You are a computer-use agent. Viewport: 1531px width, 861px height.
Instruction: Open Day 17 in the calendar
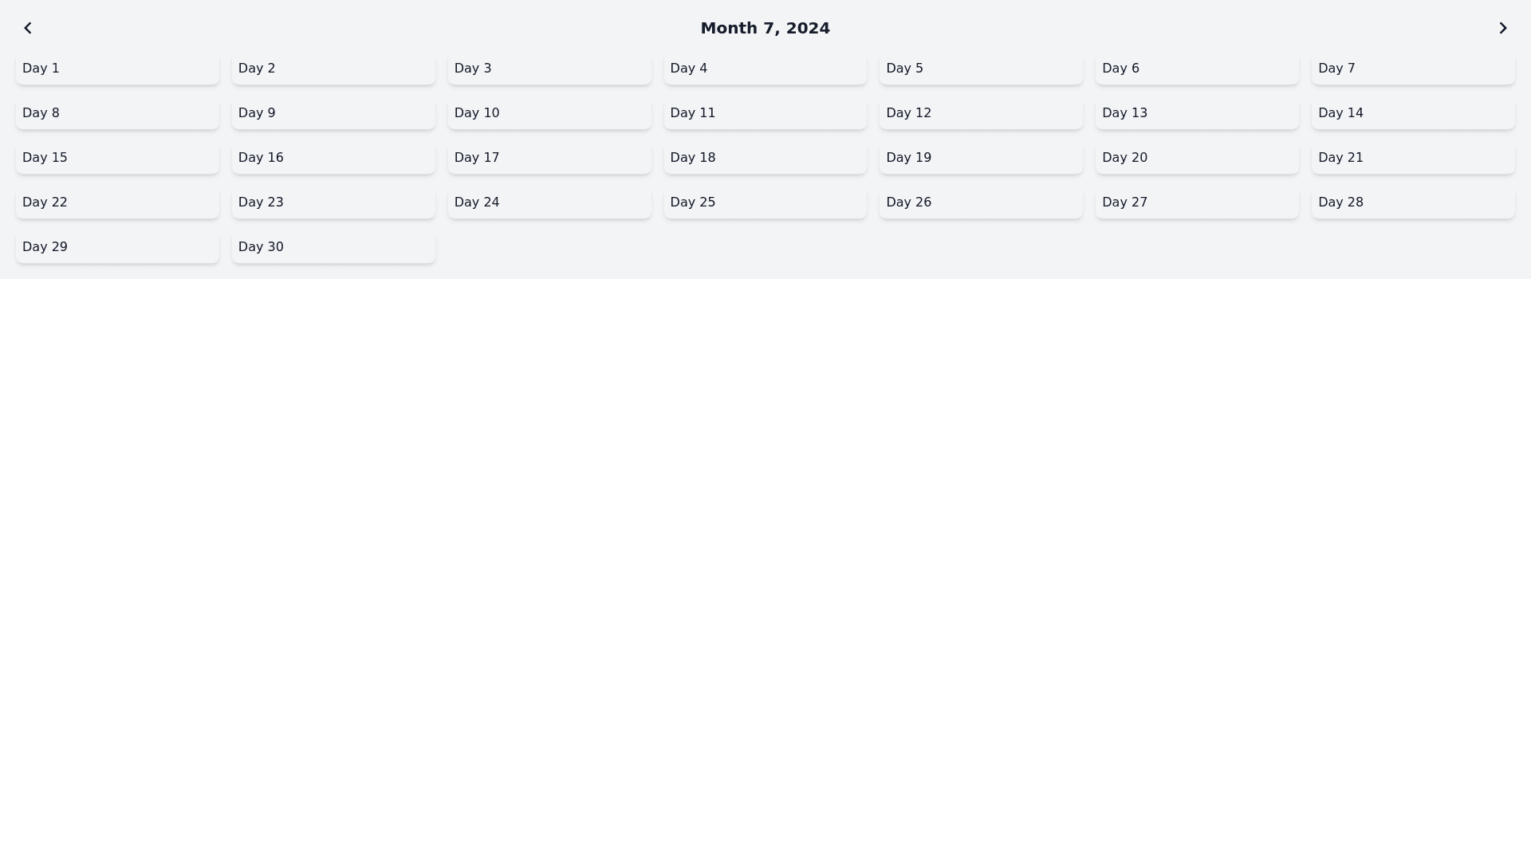point(549,158)
